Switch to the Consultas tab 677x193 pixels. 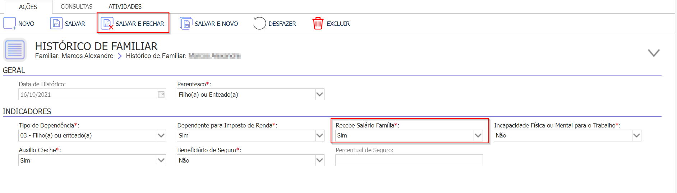click(77, 6)
